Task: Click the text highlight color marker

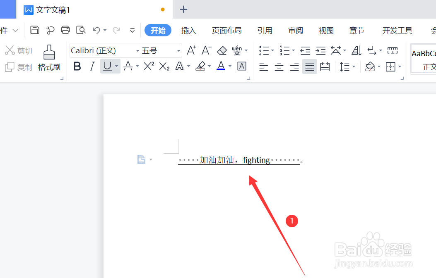Action: [200, 67]
